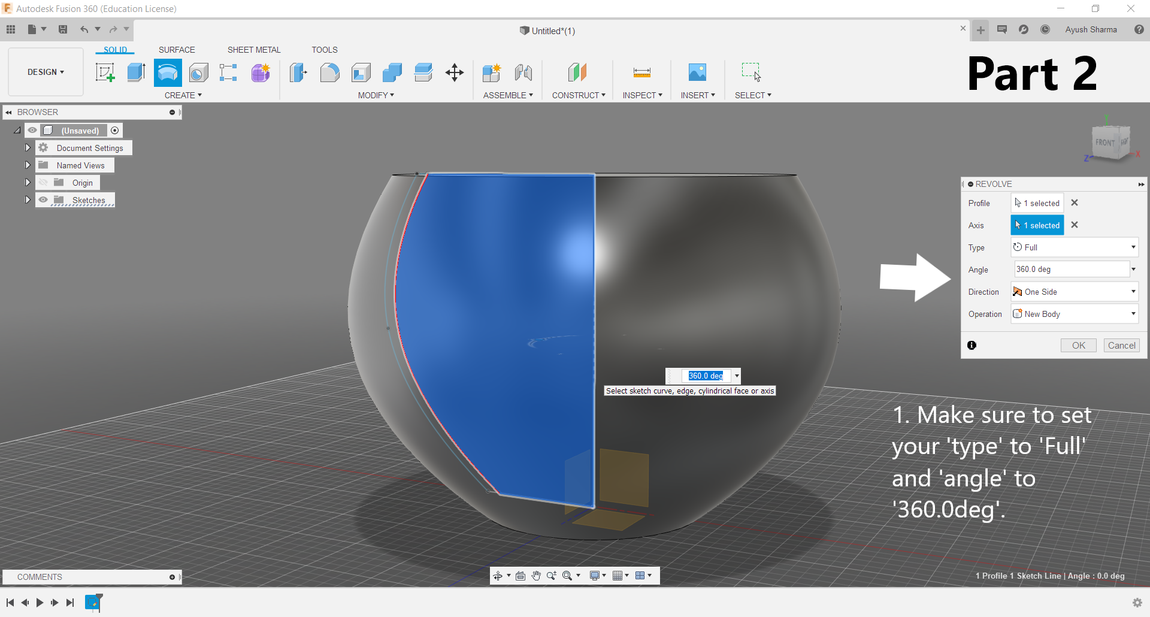Toggle visibility of the Sketches folder

(43, 199)
